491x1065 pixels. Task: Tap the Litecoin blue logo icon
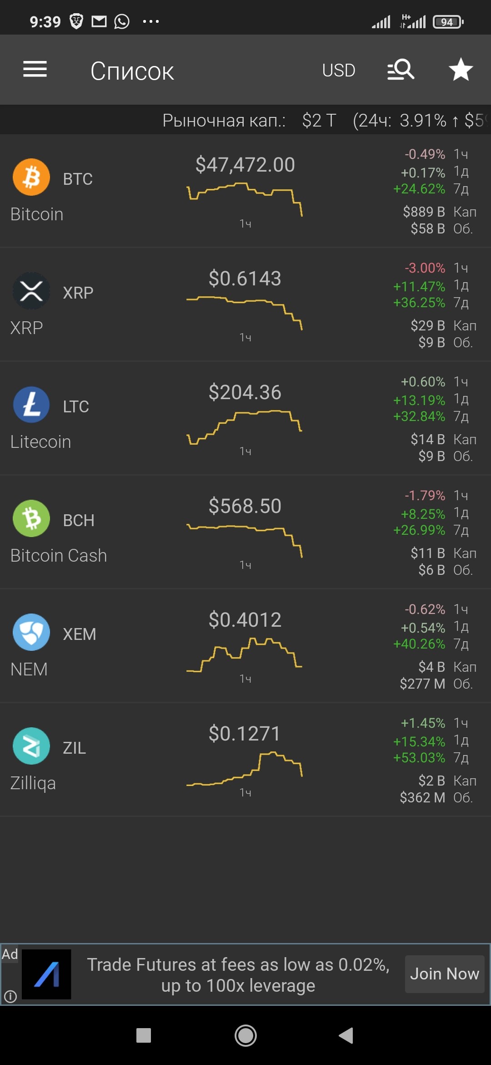(x=31, y=405)
